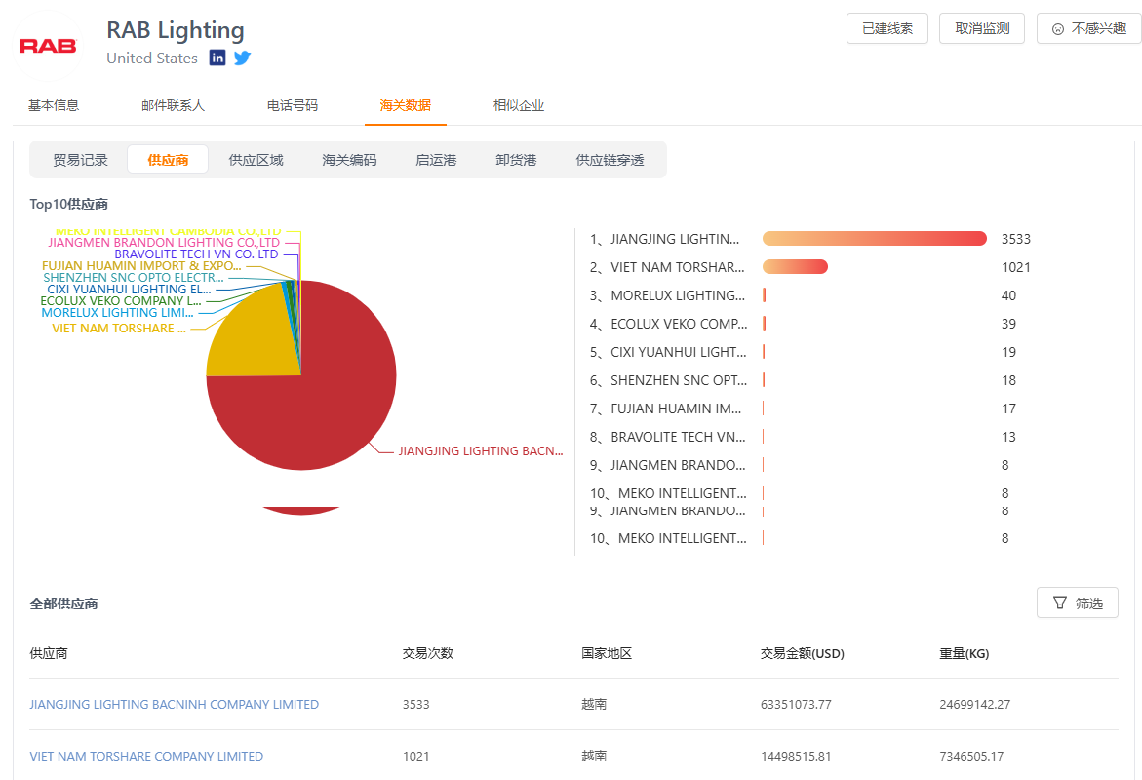Viewport: 1142px width, 780px height.
Task: Select the 供应商 sub-tab
Action: pos(168,160)
